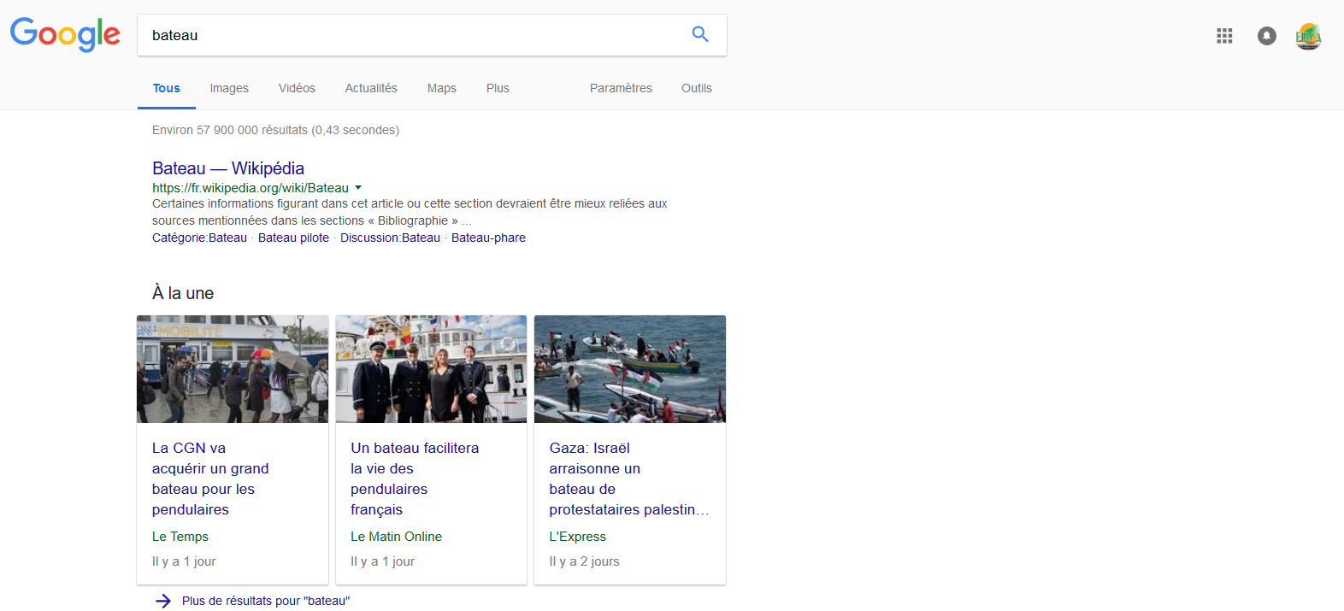Click the 'À la une' heading
This screenshot has width=1344, height=611.
(x=183, y=293)
